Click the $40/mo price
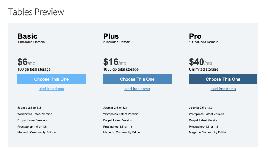 pyautogui.click(x=200, y=62)
